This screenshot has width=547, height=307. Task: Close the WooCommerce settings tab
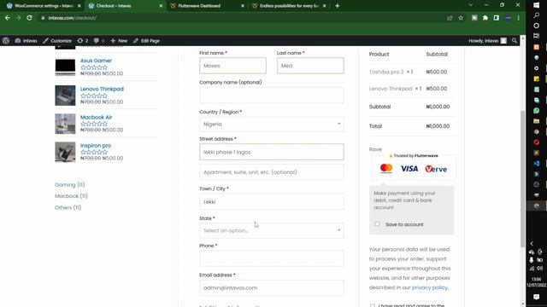(x=79, y=6)
